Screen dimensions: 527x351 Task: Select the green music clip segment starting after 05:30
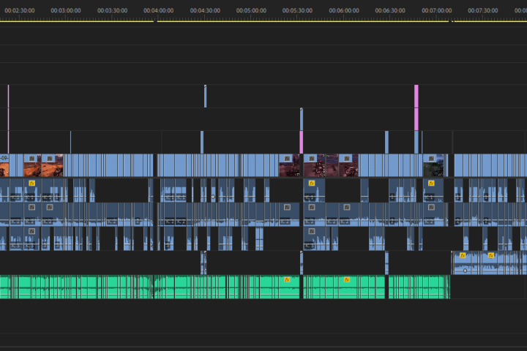[344, 287]
